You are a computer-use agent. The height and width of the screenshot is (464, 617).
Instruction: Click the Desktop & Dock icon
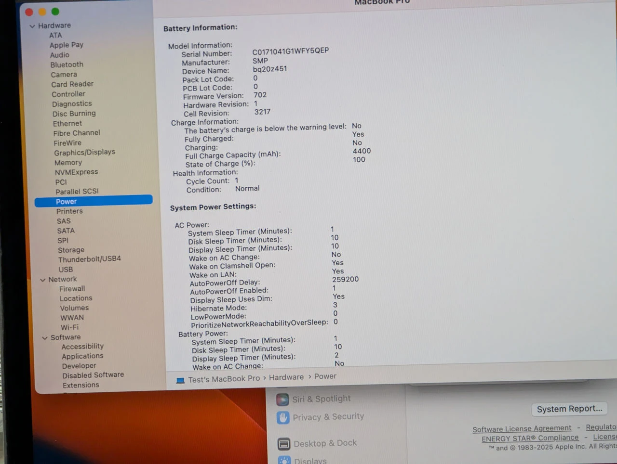coord(284,444)
